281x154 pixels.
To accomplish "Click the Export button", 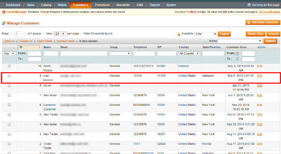I will click(x=224, y=34).
